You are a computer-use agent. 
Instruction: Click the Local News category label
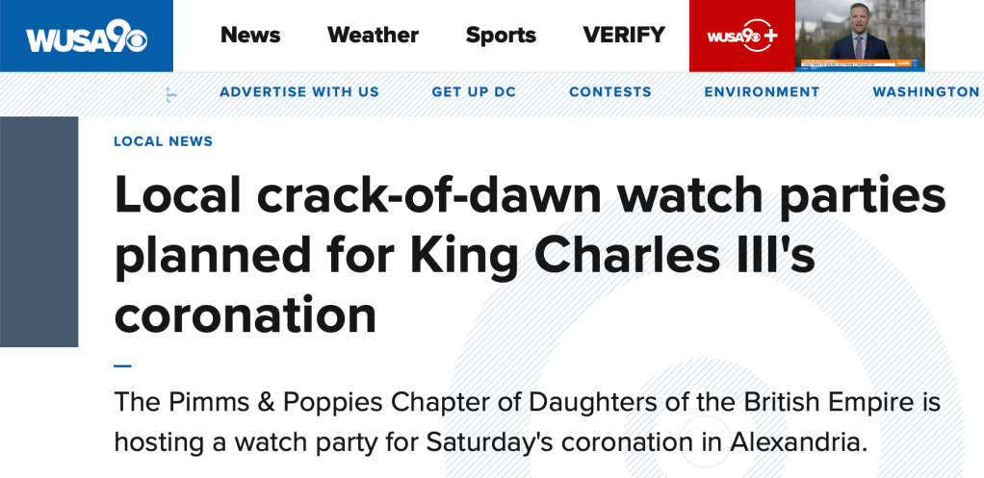tap(163, 141)
